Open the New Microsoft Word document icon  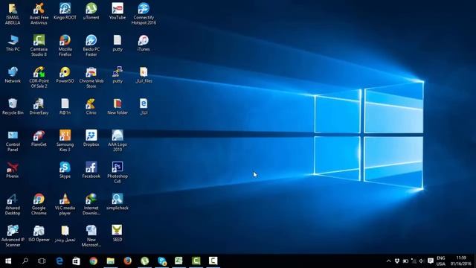point(91,236)
